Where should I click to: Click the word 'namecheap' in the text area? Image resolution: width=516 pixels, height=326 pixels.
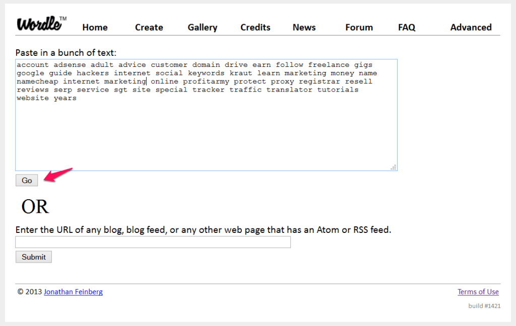37,81
